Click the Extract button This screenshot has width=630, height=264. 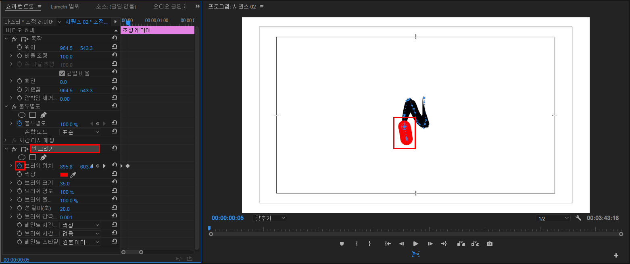click(475, 244)
